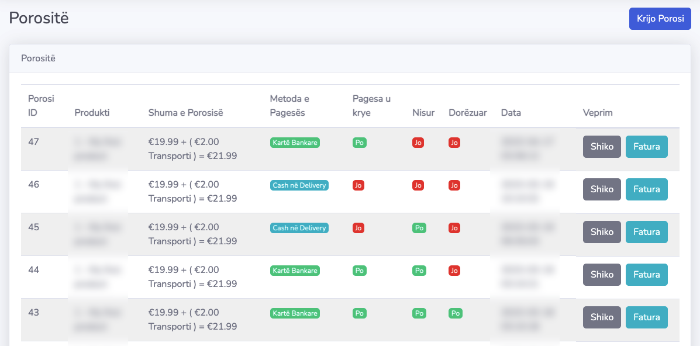Image resolution: width=700 pixels, height=346 pixels.
Task: Select Shiko for order 44
Action: click(602, 275)
